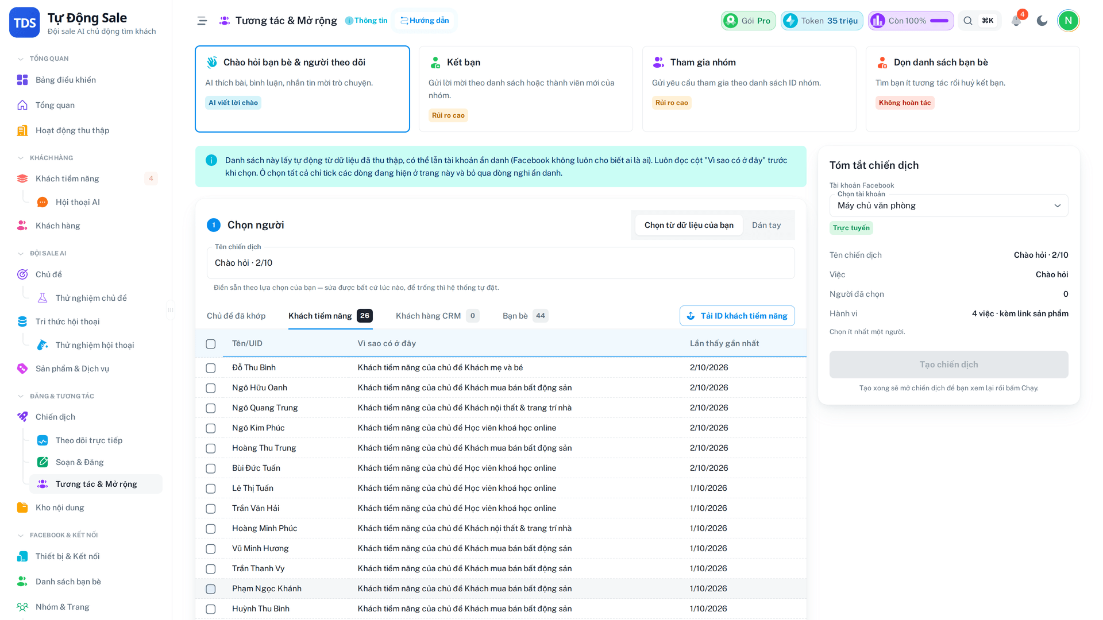
Task: Select the Kết bạn action card
Action: pyautogui.click(x=526, y=89)
